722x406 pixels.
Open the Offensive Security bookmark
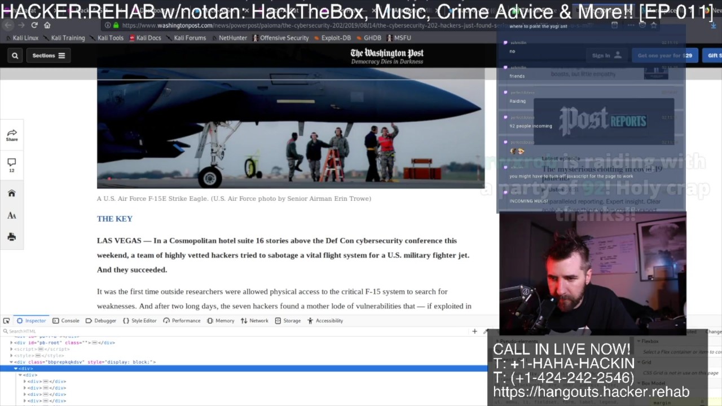click(x=280, y=38)
